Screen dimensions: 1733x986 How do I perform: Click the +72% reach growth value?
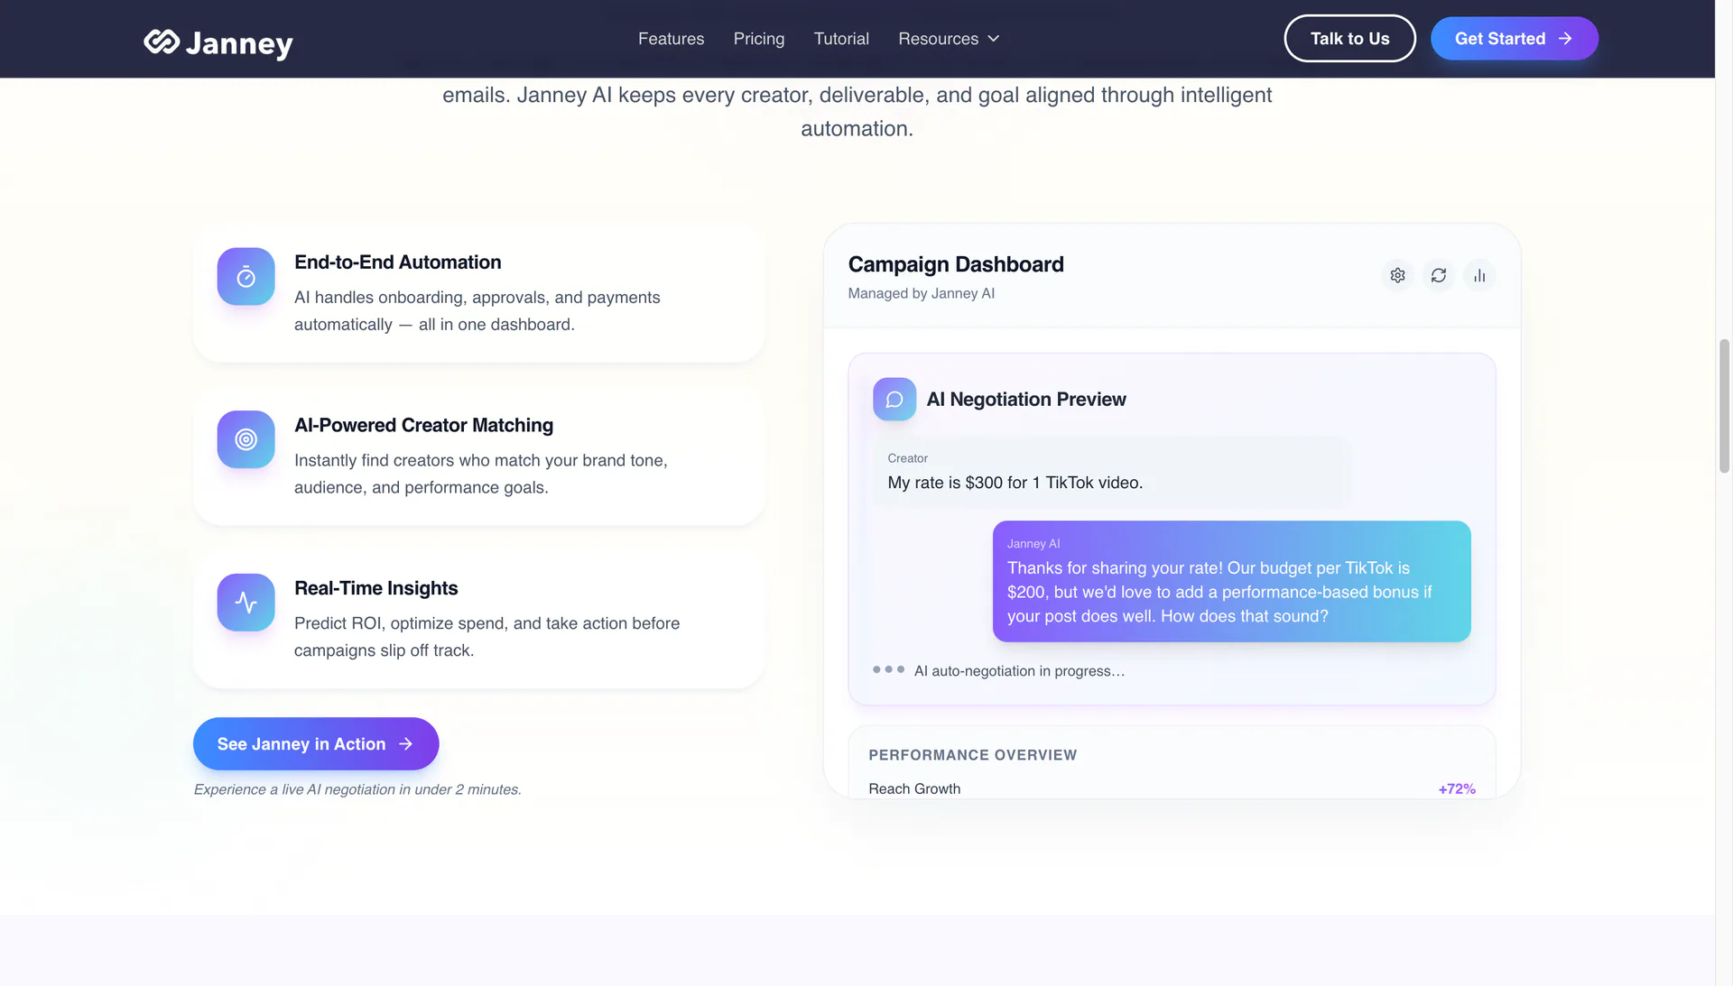tap(1457, 788)
